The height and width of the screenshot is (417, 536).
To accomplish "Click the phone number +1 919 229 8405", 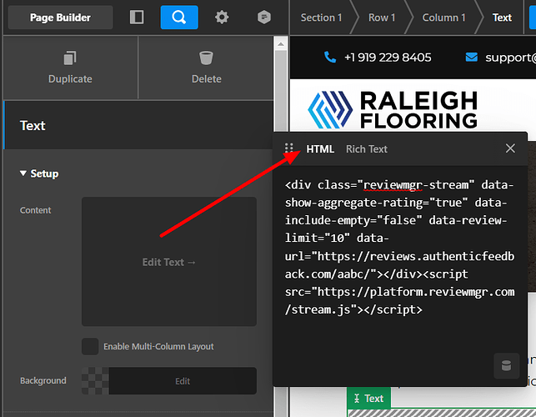I will [388, 58].
